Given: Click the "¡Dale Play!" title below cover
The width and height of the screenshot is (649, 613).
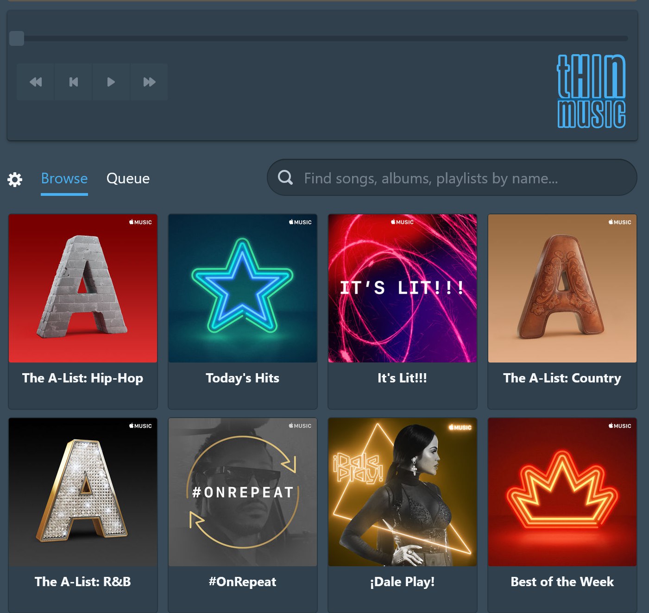Looking at the screenshot, I should pos(403,582).
